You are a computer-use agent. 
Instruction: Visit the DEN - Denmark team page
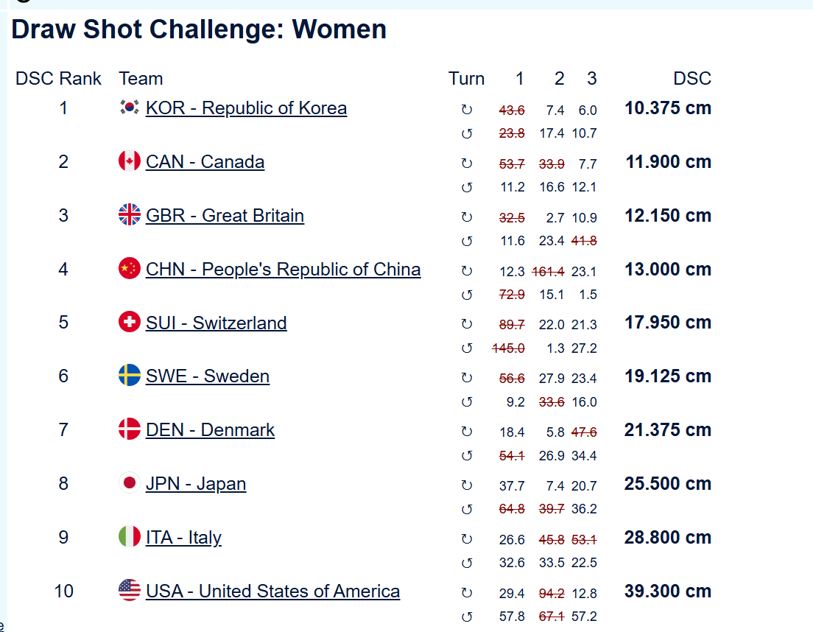coord(210,430)
